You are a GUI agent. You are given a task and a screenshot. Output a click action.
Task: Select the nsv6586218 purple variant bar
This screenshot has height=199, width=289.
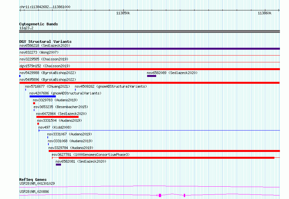tap(149, 49)
